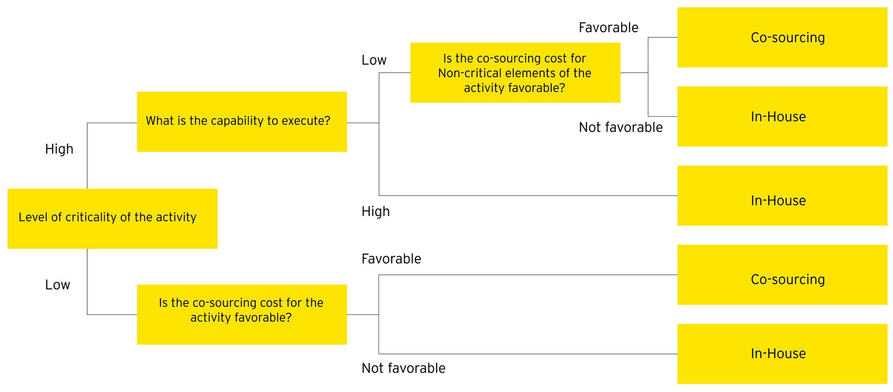Click Co-sourcing outcome of the Non-critical elements question

(782, 37)
